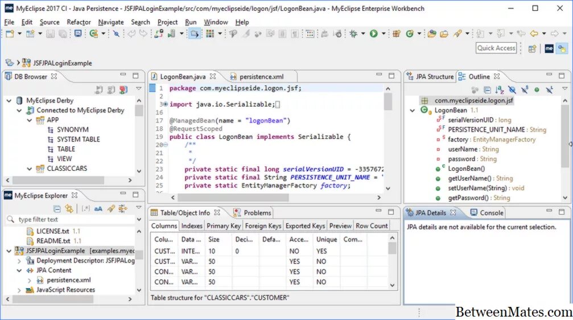The image size is (573, 320).
Task: Click the Collapse All icon in Outline
Action: tap(487, 89)
